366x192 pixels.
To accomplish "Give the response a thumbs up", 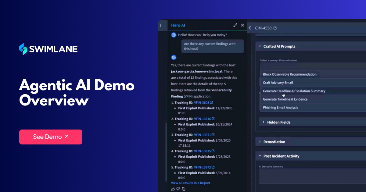I will point(173,189).
